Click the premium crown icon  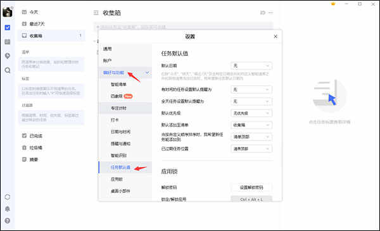click(333, 4)
